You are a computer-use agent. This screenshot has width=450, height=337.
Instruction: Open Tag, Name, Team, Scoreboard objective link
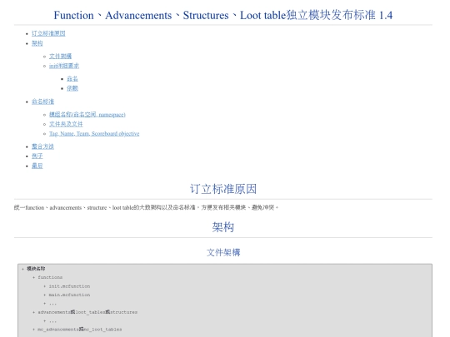(94, 134)
